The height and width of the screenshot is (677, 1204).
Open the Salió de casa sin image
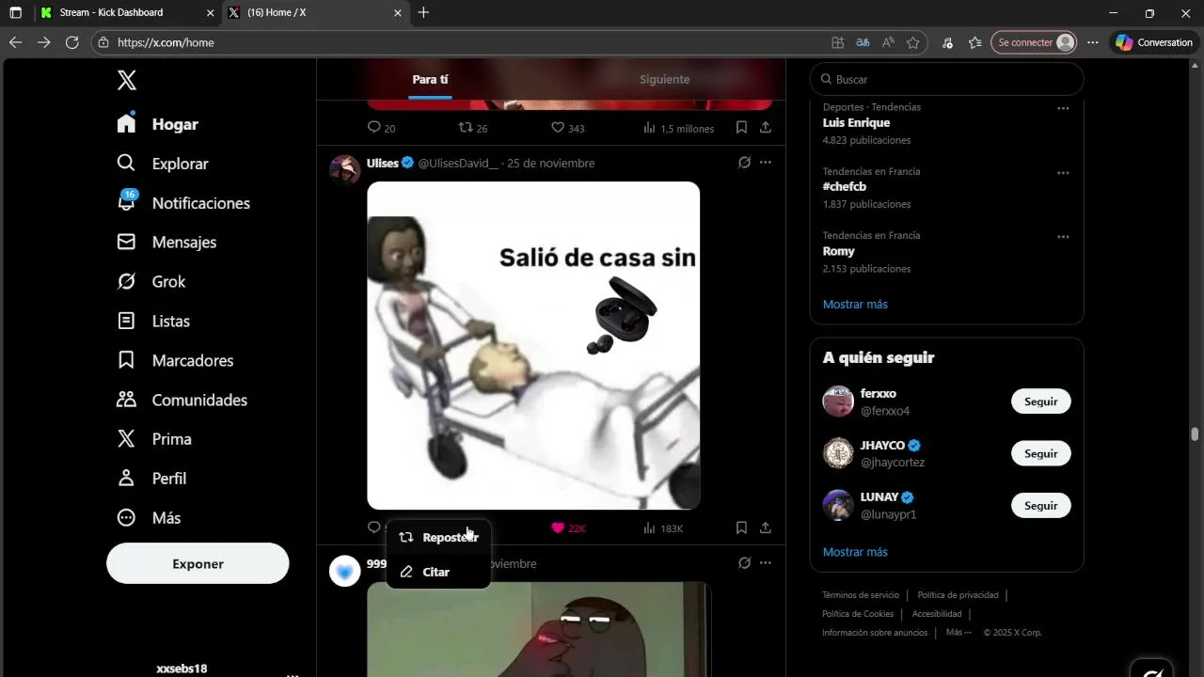coord(533,346)
